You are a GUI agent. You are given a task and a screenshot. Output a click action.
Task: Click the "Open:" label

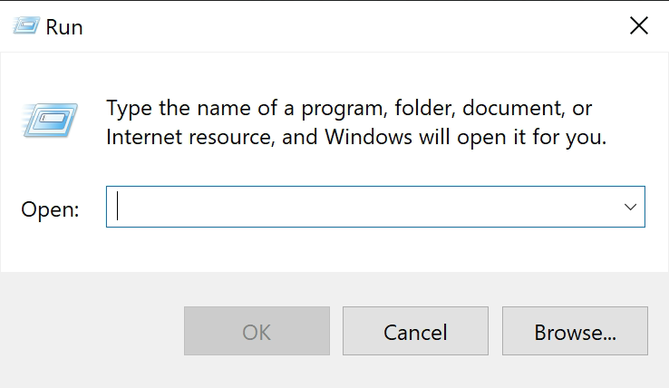click(51, 209)
